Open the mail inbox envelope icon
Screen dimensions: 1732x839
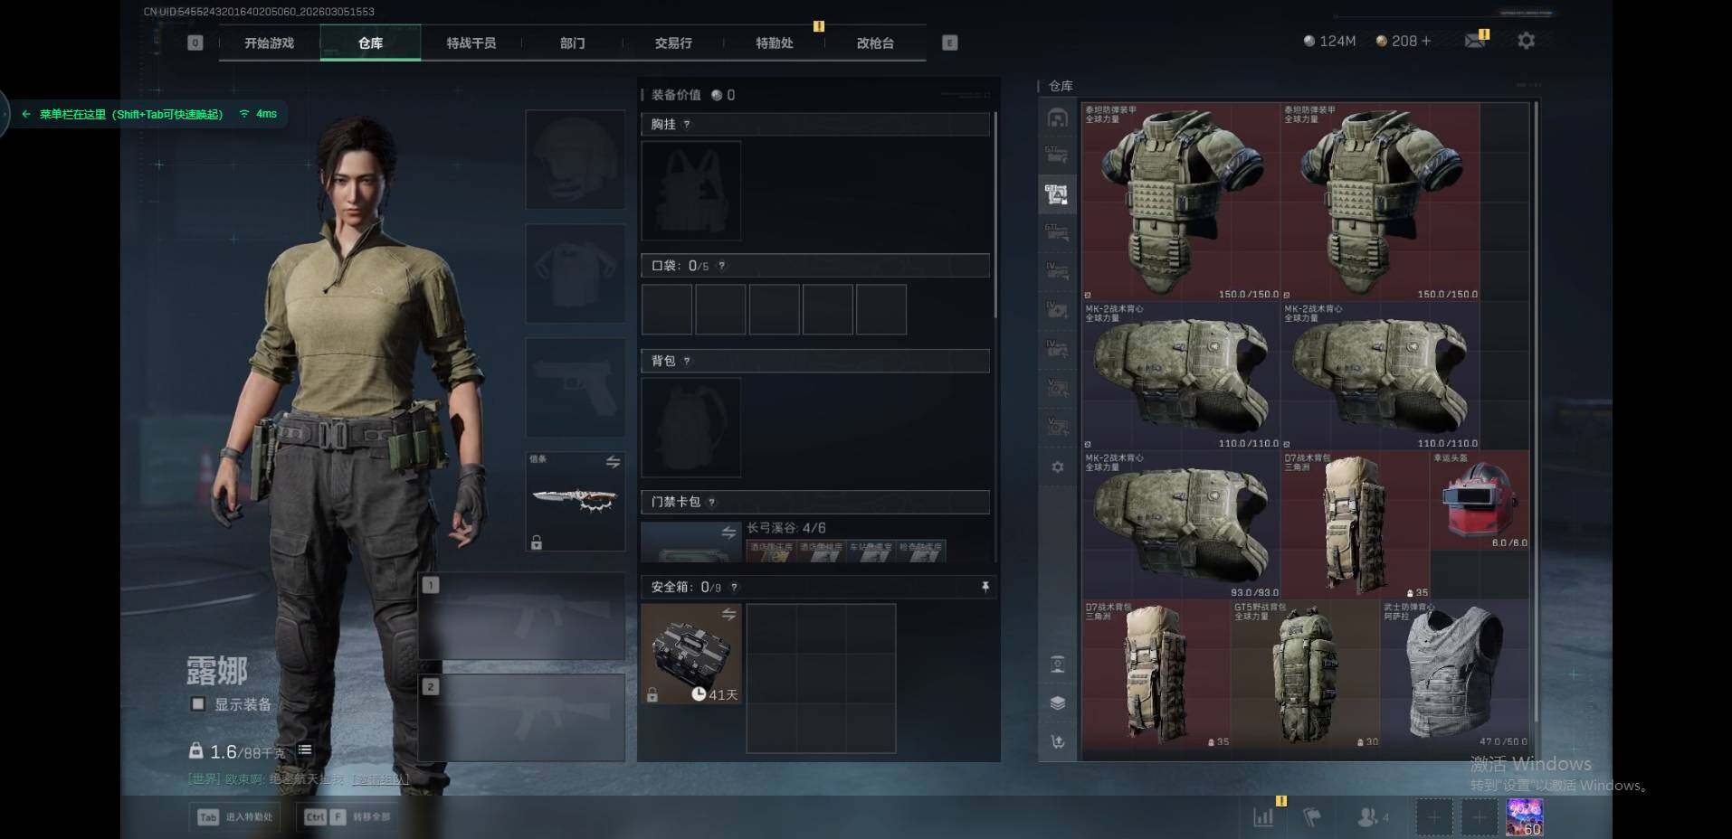click(x=1475, y=42)
